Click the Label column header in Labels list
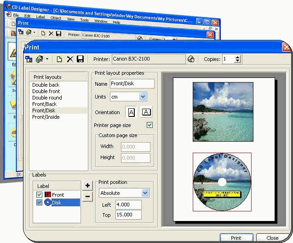Image resolution: width=293 pixels, height=243 pixels. click(x=57, y=186)
